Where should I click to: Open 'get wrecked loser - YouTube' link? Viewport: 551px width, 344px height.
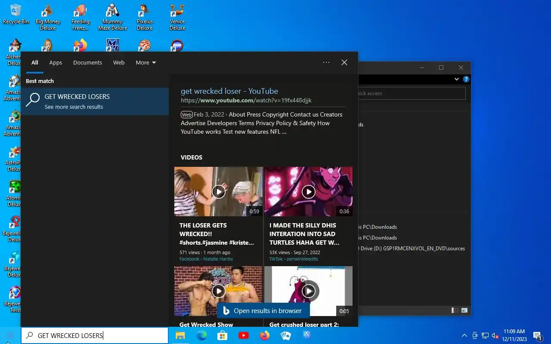(229, 91)
